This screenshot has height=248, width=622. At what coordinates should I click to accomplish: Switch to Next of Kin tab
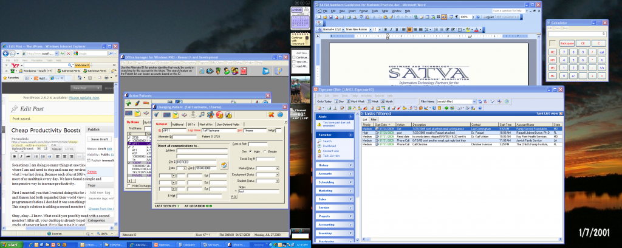[206, 124]
